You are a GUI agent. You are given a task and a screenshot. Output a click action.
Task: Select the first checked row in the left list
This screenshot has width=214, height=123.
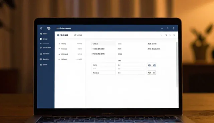(70, 44)
